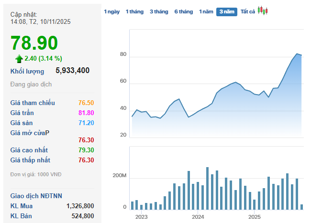The height and width of the screenshot is (223, 311).
Task: Click the Giá trần value 81.80
Action: tap(86, 113)
